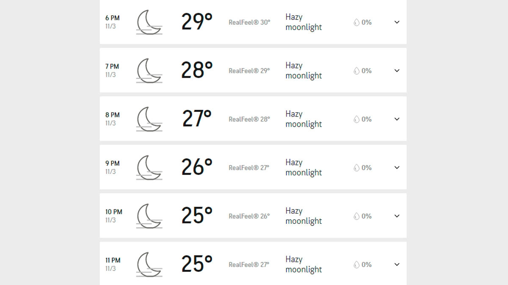Expand the 8 PM forecast details chevron

click(x=397, y=119)
